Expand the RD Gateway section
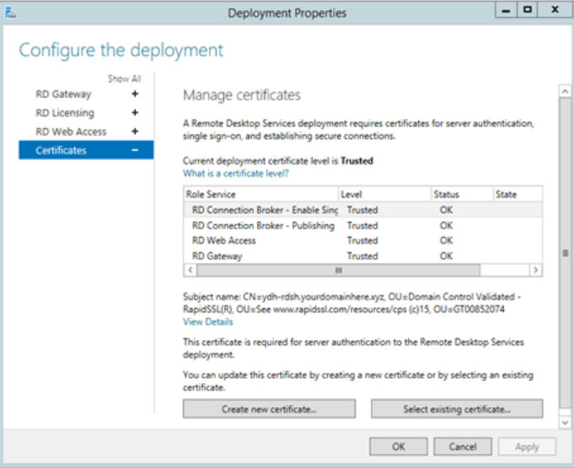Screen dimensions: 574x468 (x=134, y=94)
